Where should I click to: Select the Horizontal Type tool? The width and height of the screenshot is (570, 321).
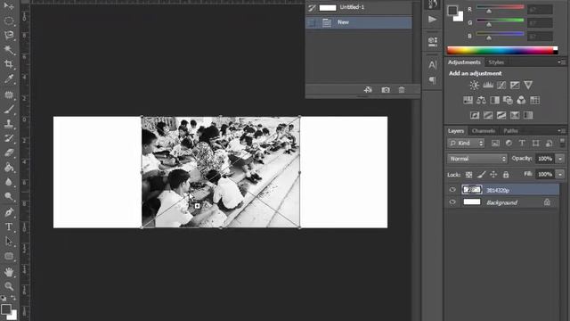pos(9,226)
